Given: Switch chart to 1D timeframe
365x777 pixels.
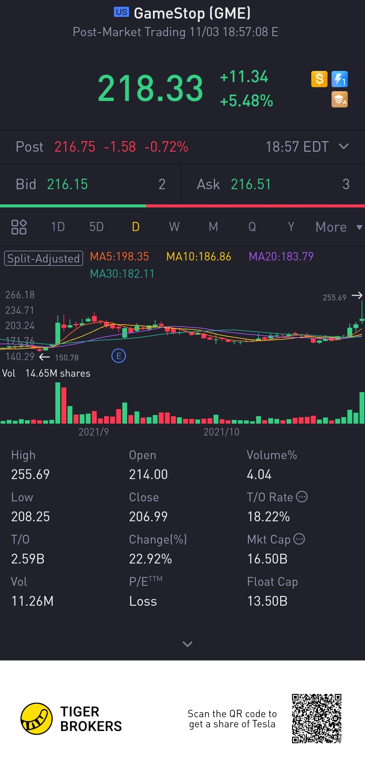Looking at the screenshot, I should click(x=58, y=227).
